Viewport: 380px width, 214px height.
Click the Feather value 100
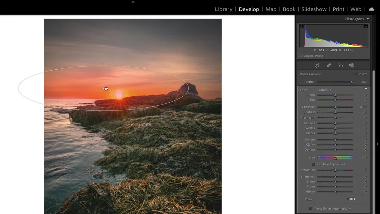(364, 82)
